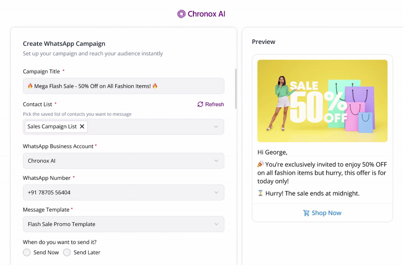
Task: Click the 'Create WhatsApp Campaign' heading
Action: click(64, 44)
